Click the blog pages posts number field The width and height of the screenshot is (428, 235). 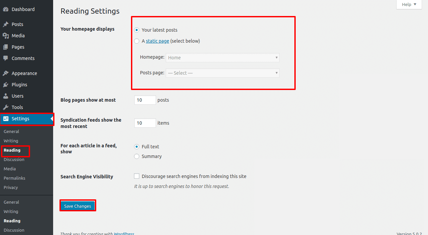(145, 100)
